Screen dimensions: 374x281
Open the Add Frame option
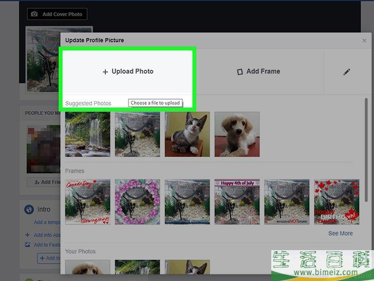(258, 72)
